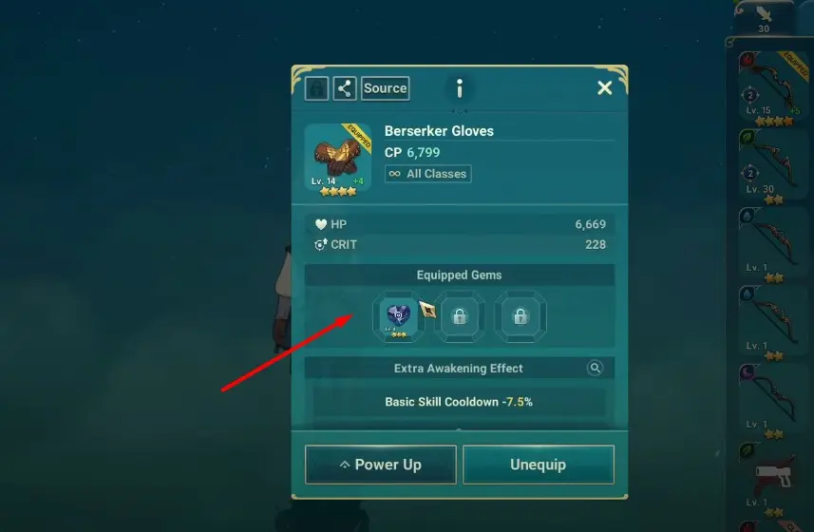Select the pistol weapon in inventory
This screenshot has height=532, width=814.
coord(771,480)
